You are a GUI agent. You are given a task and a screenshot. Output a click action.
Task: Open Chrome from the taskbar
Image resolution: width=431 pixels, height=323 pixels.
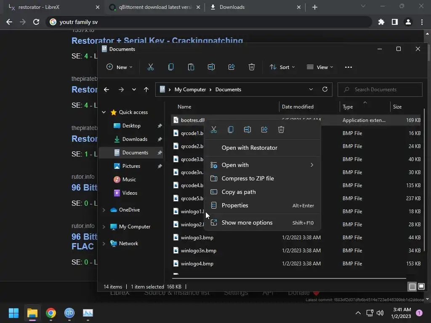pos(51,313)
